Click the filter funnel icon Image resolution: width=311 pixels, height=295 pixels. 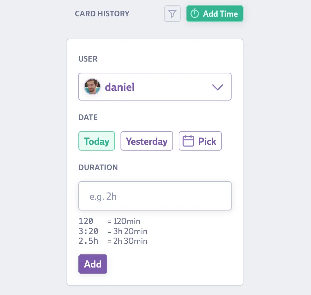[x=172, y=14]
